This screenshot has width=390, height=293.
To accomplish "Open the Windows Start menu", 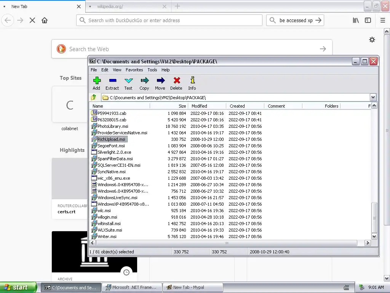I will click(x=18, y=287).
